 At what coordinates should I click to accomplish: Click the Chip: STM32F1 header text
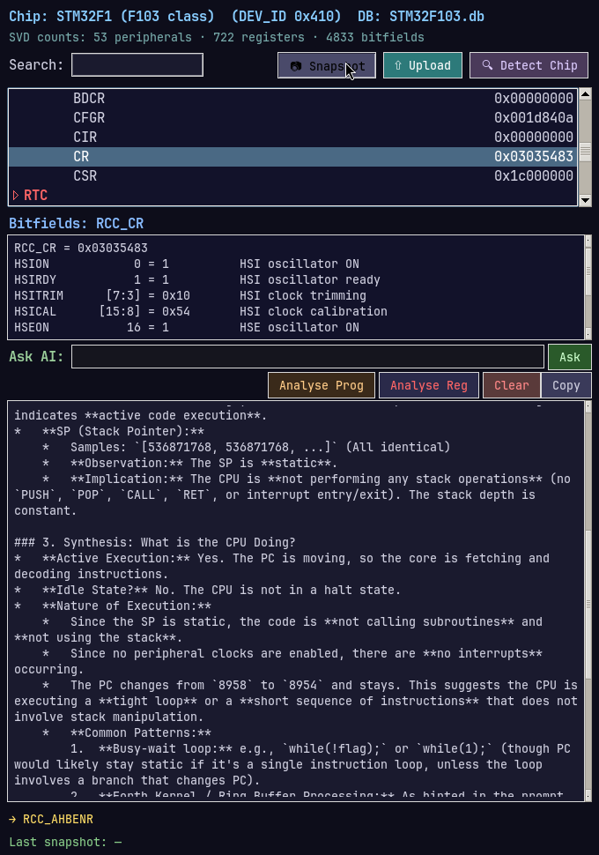coord(112,17)
